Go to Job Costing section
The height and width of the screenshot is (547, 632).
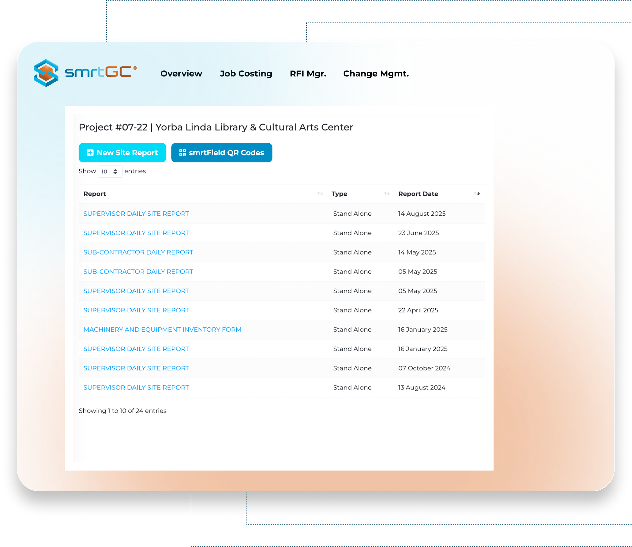coord(246,74)
